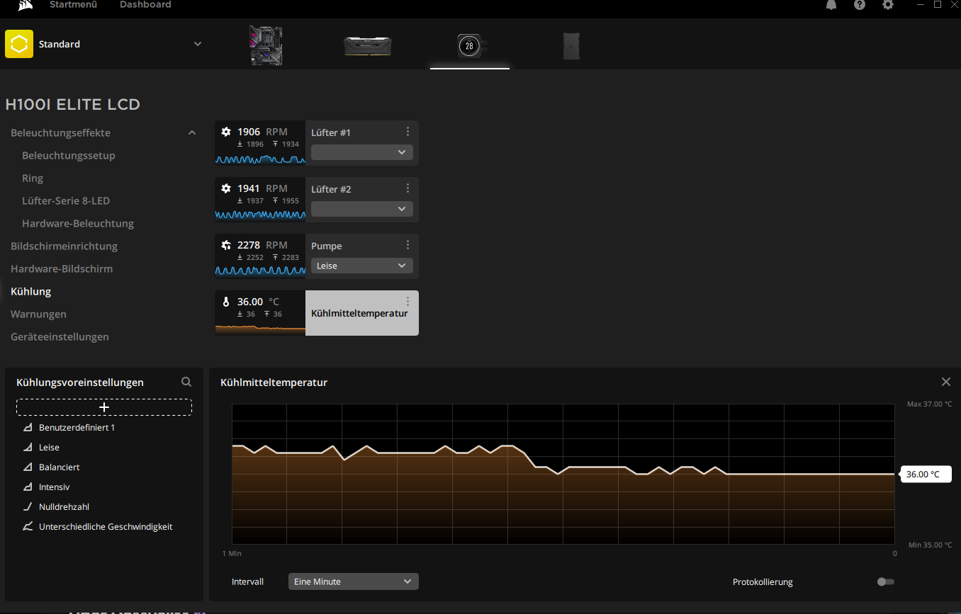Open the Standard profile dropdown chevron
Viewport: 961px width, 614px height.
198,44
